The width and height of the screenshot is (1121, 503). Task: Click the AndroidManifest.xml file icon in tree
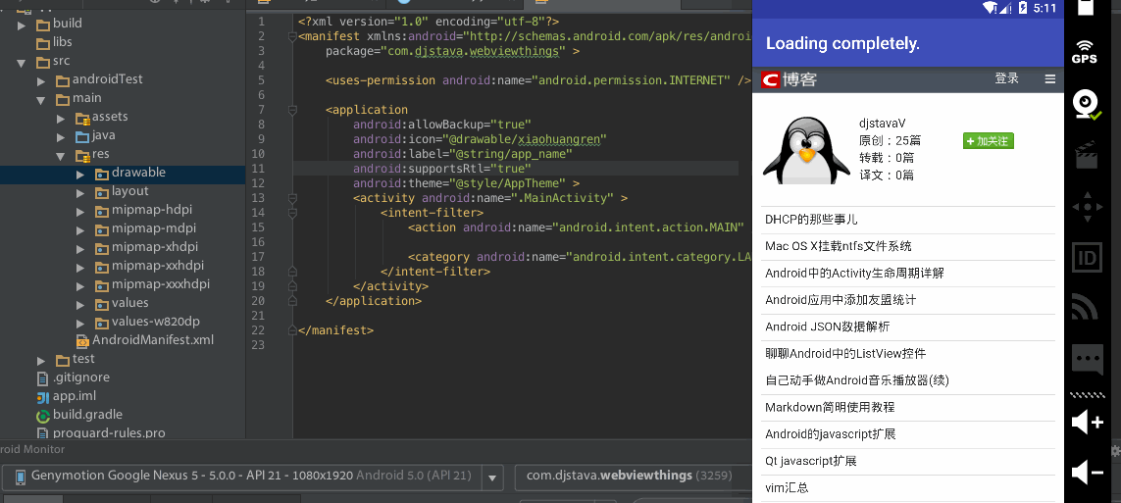point(82,340)
